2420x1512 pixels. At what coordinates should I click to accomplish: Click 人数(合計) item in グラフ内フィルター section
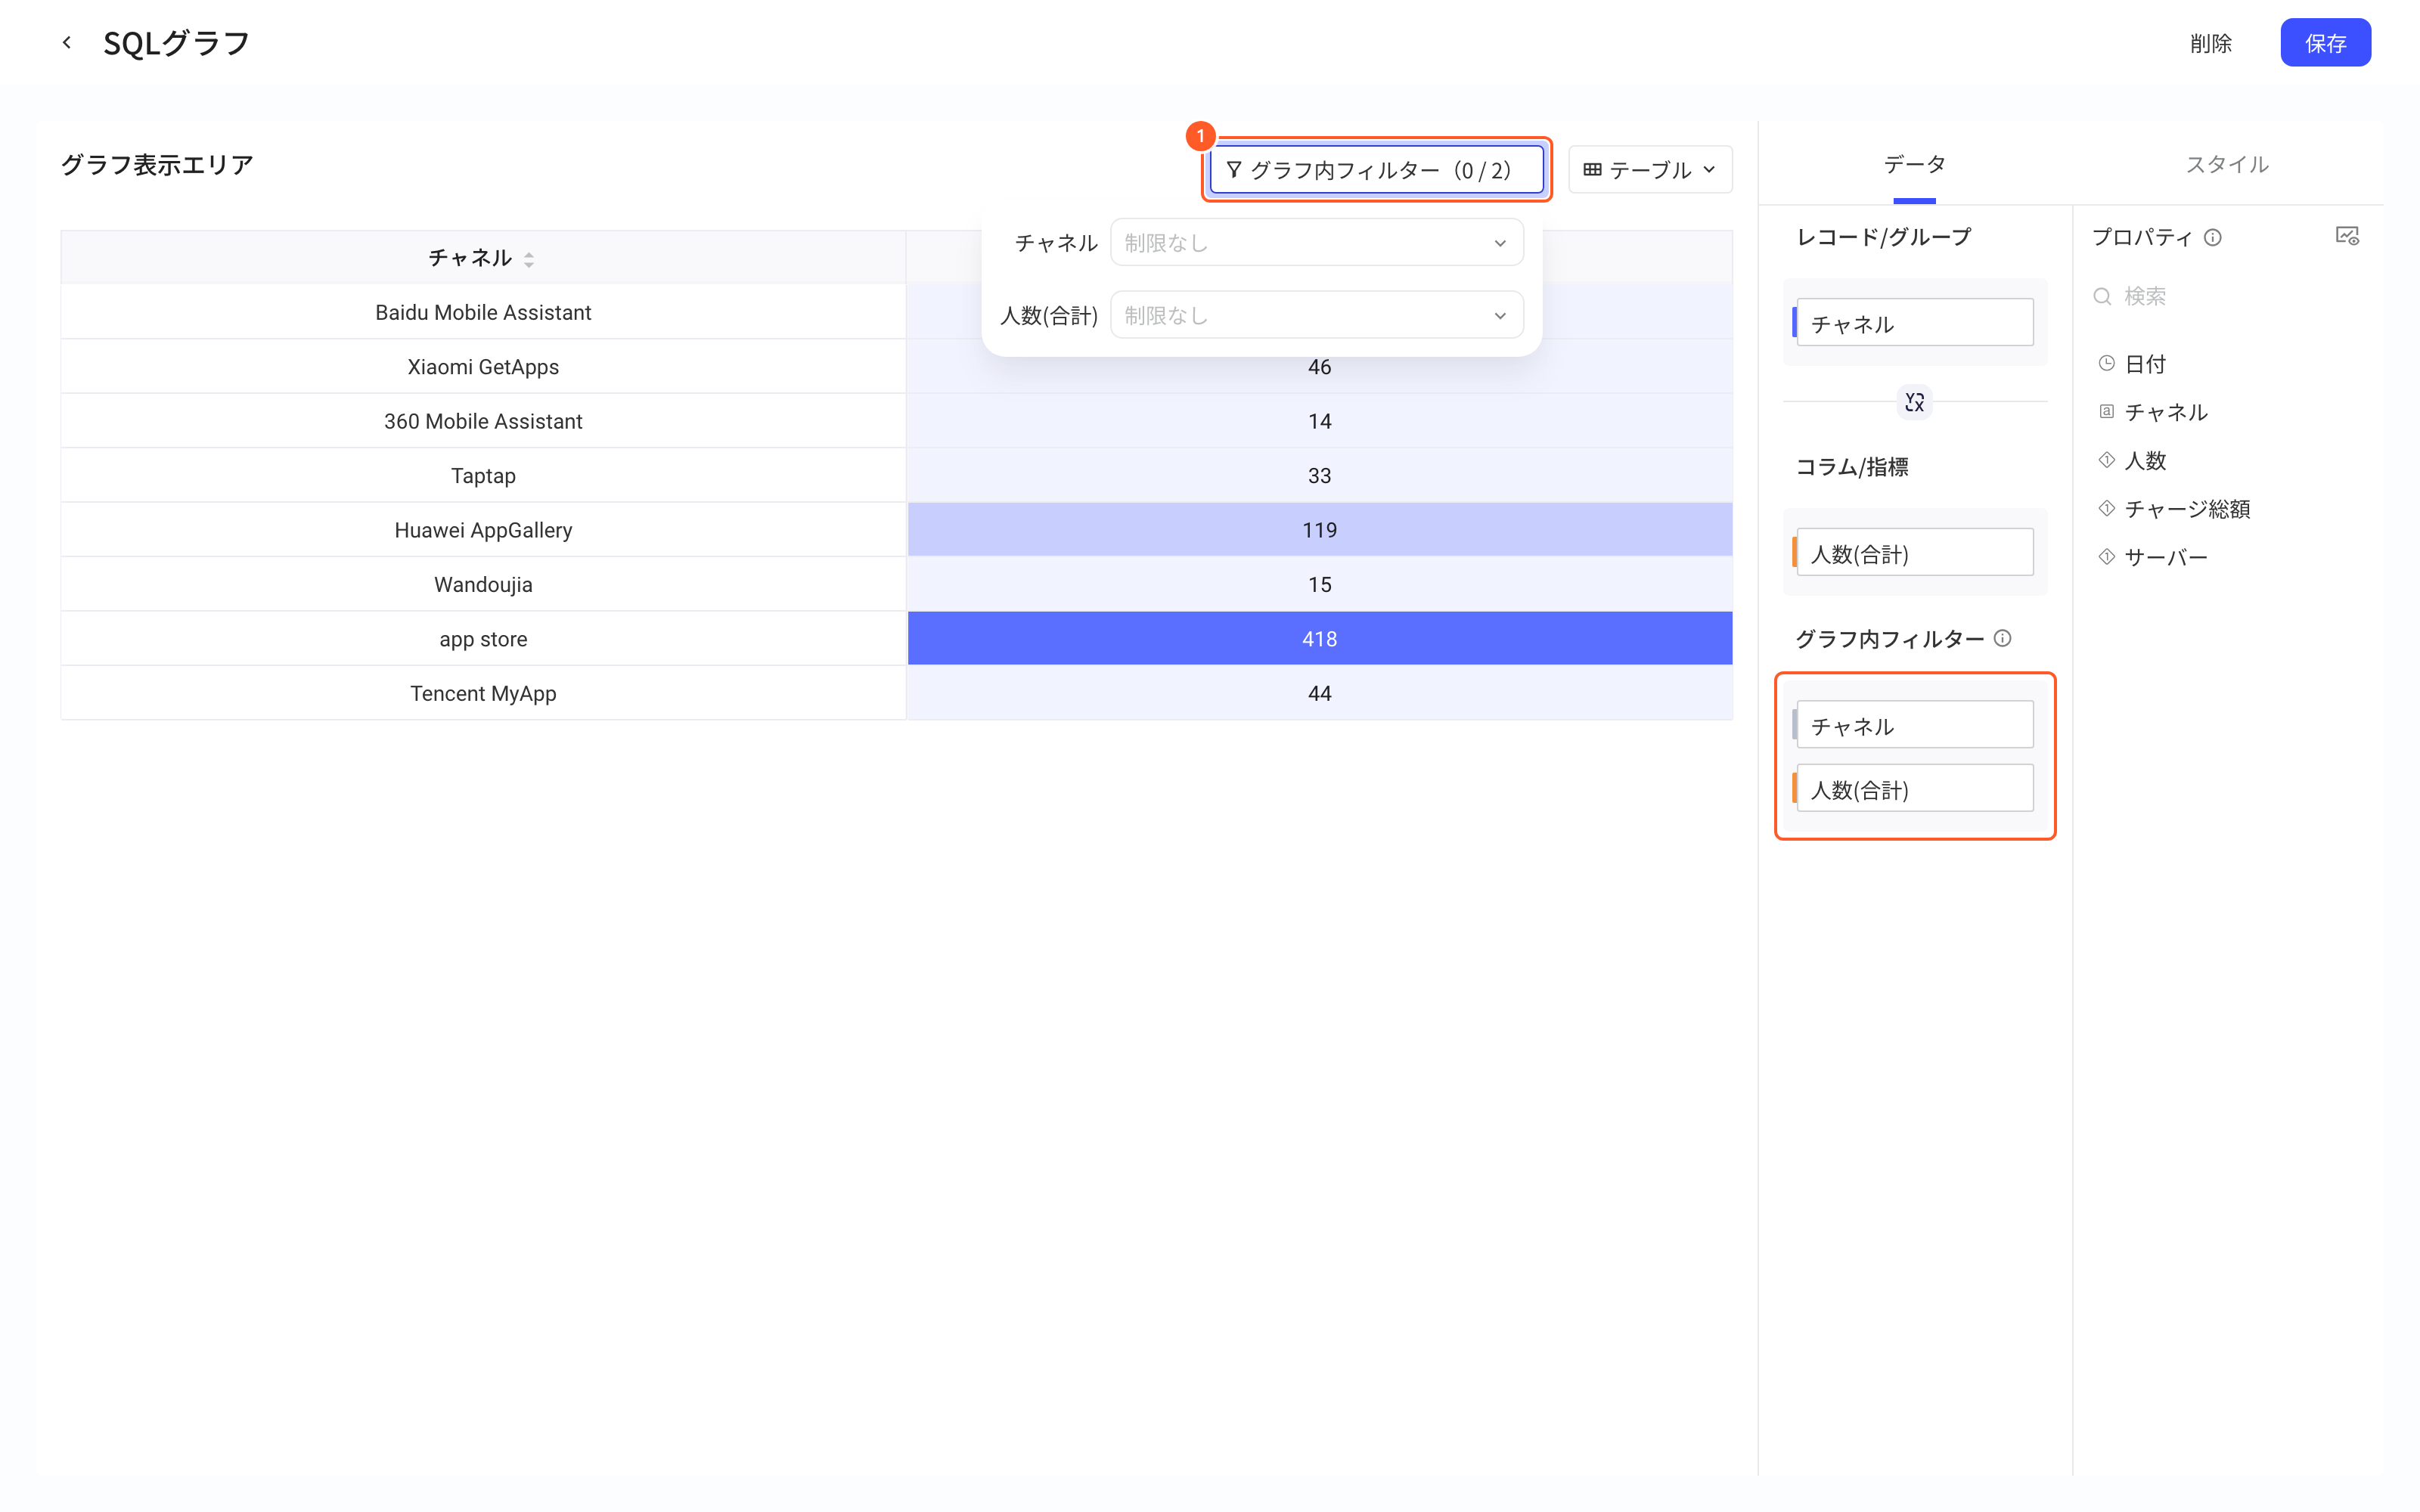click(x=1914, y=789)
